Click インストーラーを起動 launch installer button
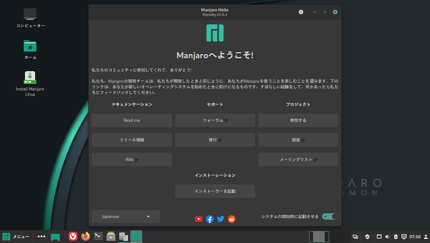 (x=215, y=191)
